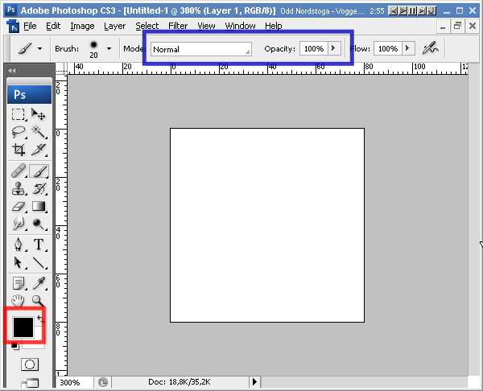
Task: Select the Slice tool
Action: click(39, 150)
